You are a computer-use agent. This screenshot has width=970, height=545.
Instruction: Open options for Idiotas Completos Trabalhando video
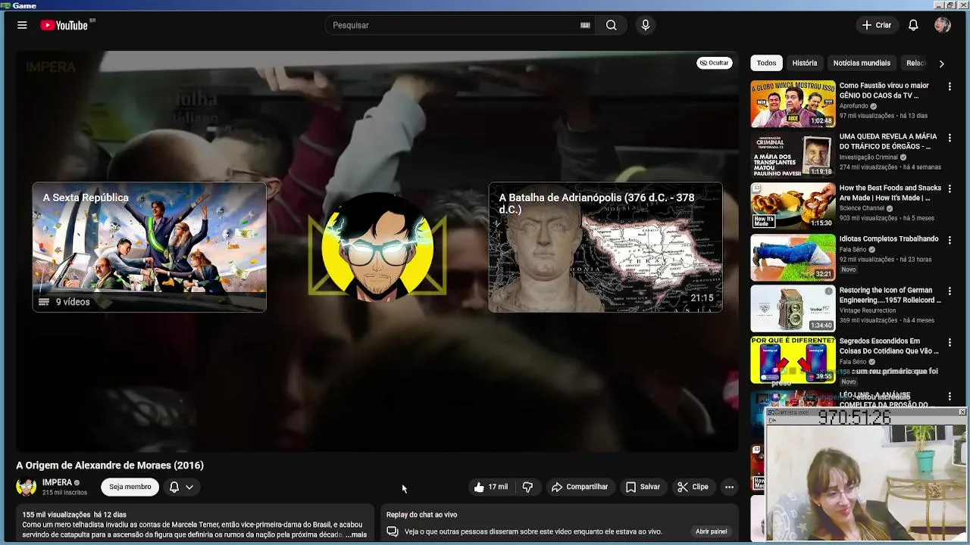[950, 240]
